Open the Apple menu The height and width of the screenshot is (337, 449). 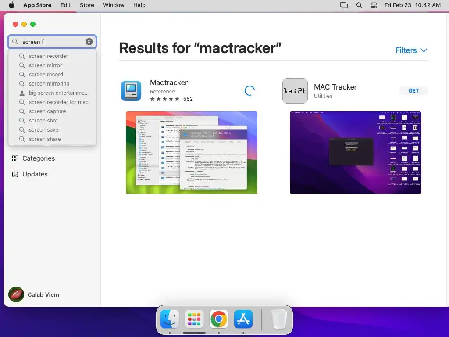tap(11, 5)
